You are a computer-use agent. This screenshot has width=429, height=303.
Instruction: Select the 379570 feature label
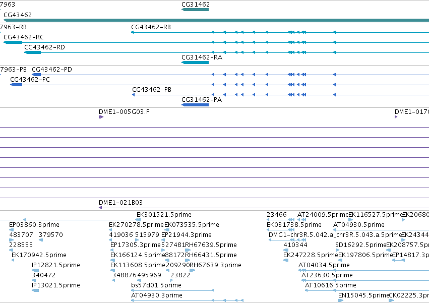point(50,235)
